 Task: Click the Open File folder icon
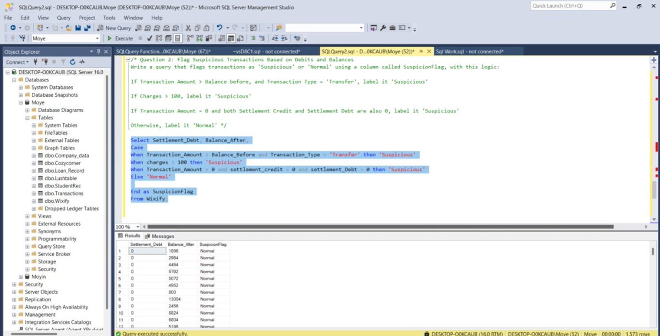(x=69, y=27)
